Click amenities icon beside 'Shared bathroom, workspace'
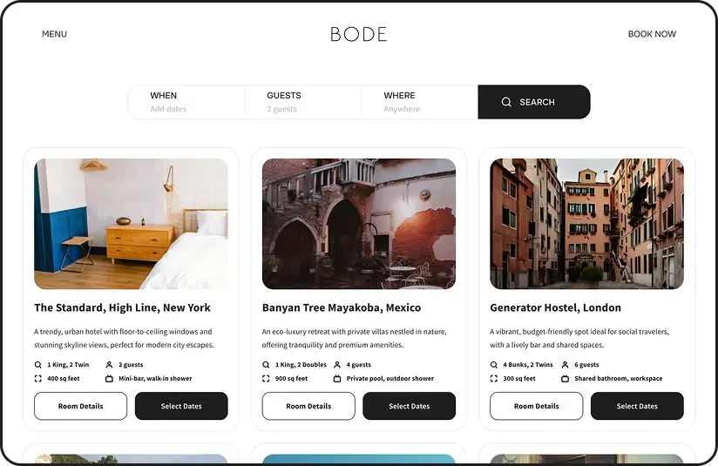This screenshot has width=718, height=466. (565, 379)
